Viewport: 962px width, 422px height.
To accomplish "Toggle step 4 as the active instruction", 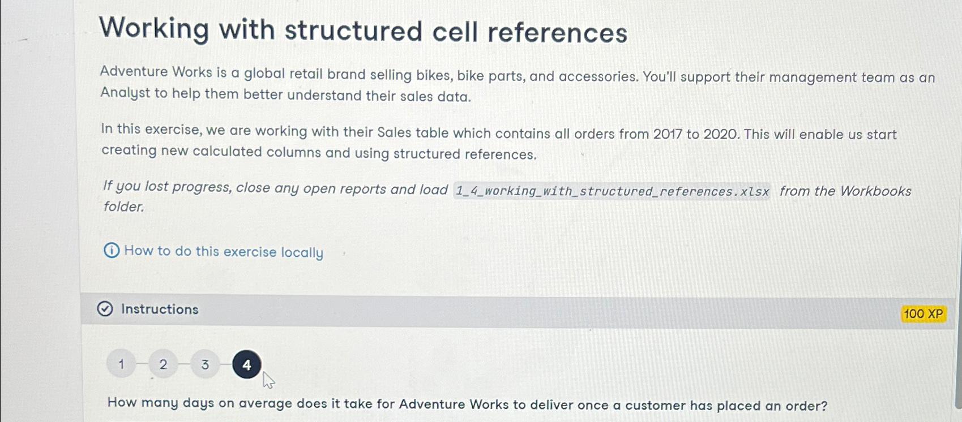I will tap(246, 365).
